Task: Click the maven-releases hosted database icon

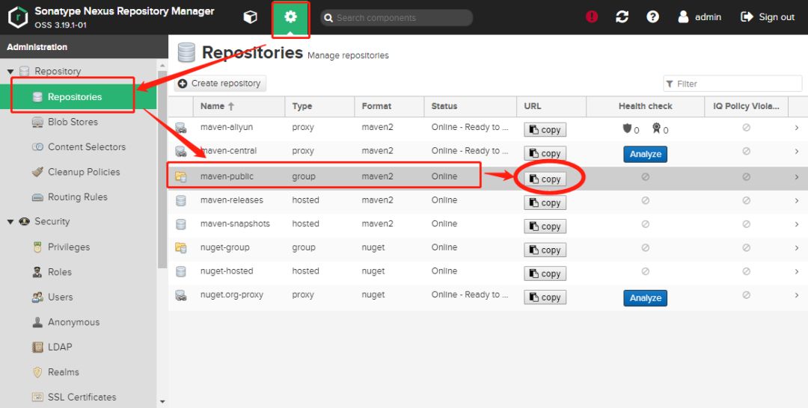Action: pyautogui.click(x=180, y=201)
